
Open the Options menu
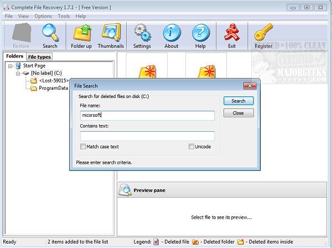click(43, 16)
